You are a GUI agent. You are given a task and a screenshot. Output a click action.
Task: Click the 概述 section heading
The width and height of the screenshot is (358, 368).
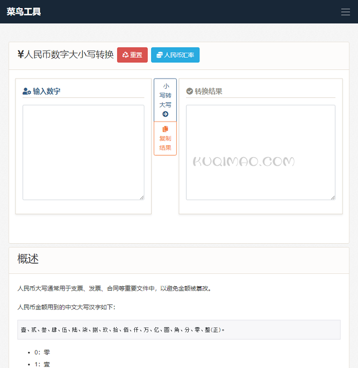pyautogui.click(x=28, y=259)
